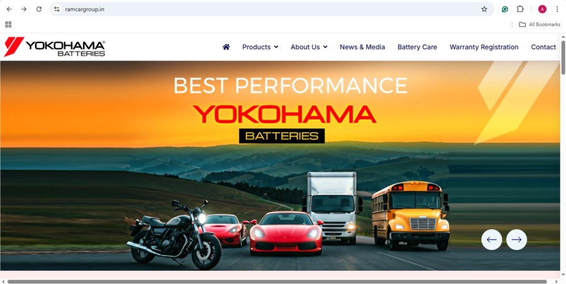This screenshot has height=284, width=566.
Task: Open the Battery Care page
Action: click(418, 47)
